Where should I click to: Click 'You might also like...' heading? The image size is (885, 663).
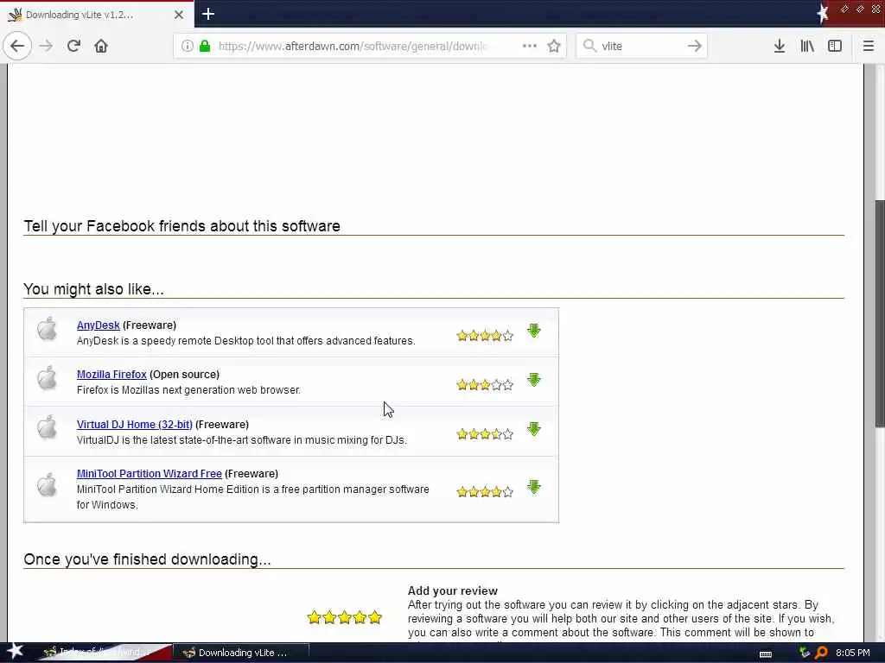tap(93, 289)
